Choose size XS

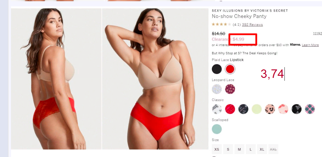click(217, 149)
